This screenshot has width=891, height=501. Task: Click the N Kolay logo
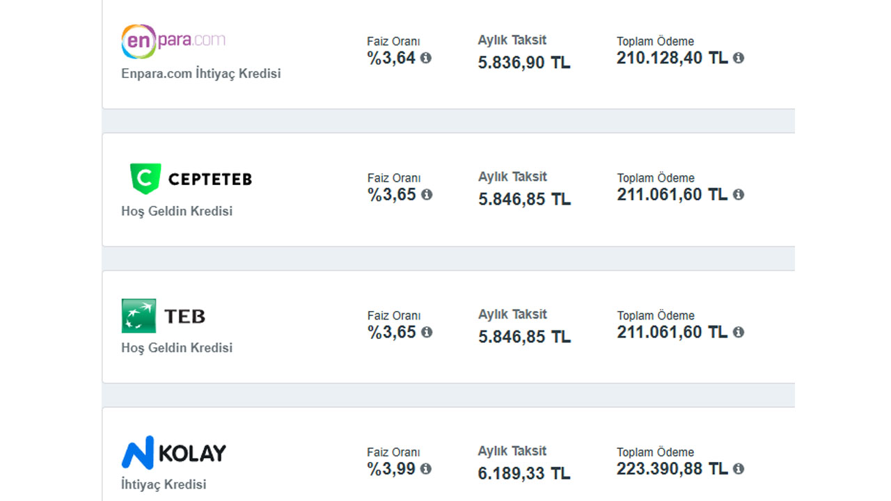coord(173,453)
